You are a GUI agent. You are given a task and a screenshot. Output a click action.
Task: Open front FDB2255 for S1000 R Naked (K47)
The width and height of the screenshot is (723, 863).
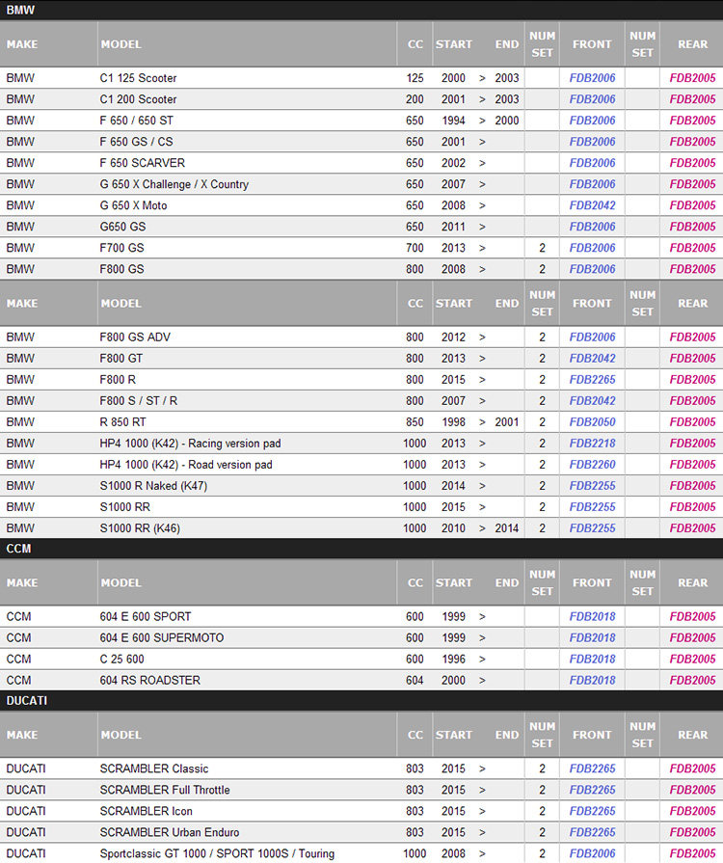coord(592,486)
